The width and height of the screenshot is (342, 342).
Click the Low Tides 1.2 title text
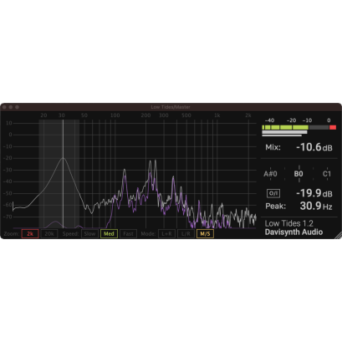(288, 223)
